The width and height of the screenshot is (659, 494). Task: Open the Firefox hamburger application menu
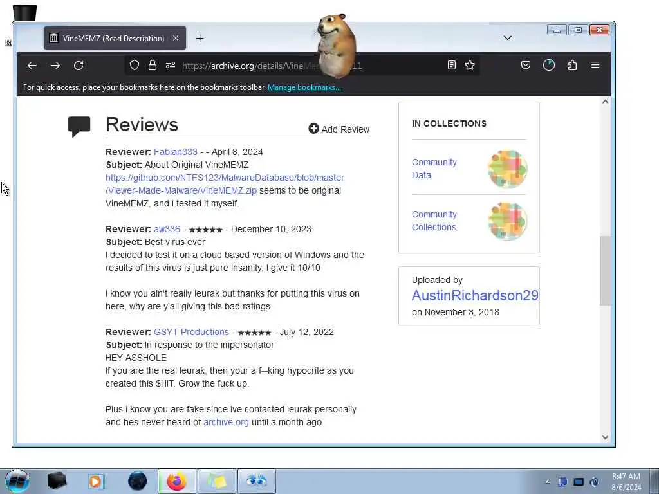tap(595, 65)
